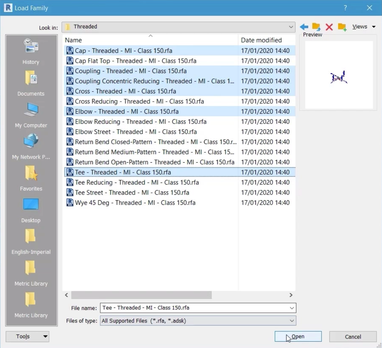
Task: Expand the File name dropdown arrow
Action: coord(292,308)
